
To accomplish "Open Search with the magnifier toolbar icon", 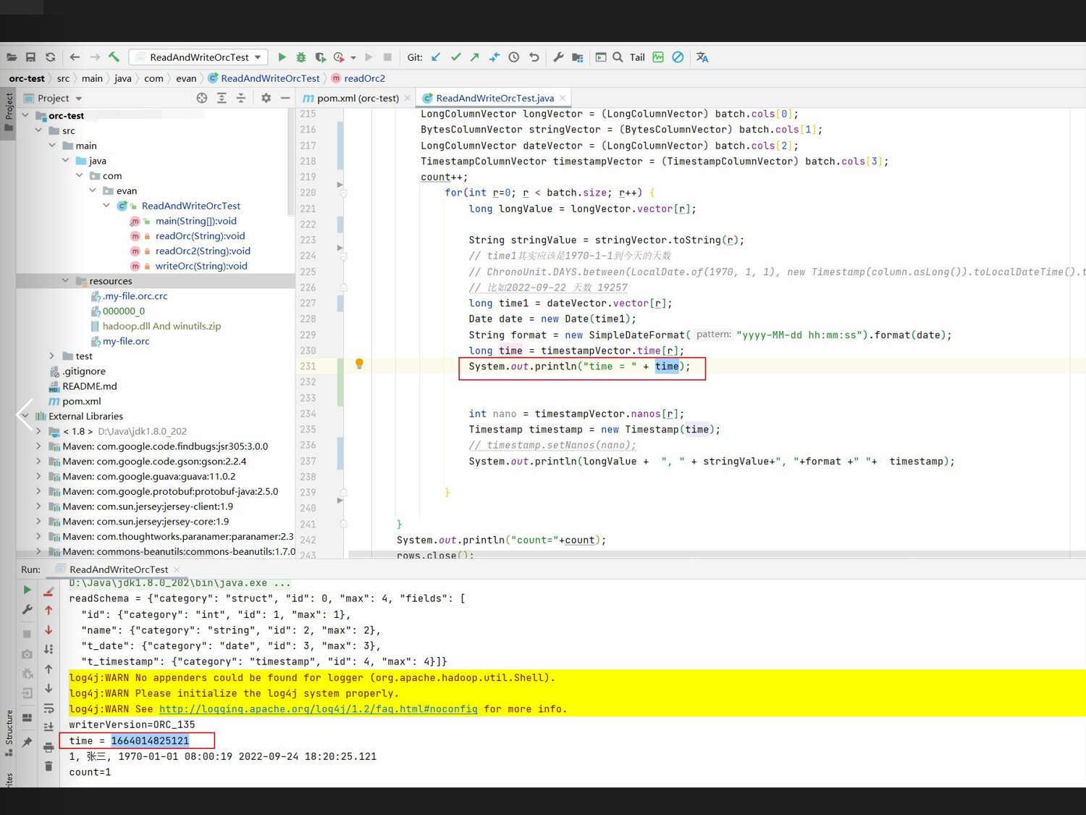I will click(x=617, y=57).
